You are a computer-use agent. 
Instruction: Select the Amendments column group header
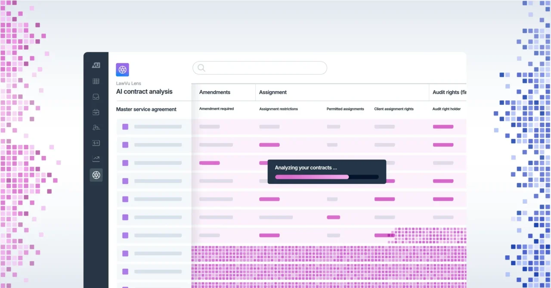point(214,92)
